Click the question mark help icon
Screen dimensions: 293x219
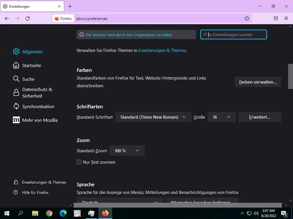tap(16, 192)
